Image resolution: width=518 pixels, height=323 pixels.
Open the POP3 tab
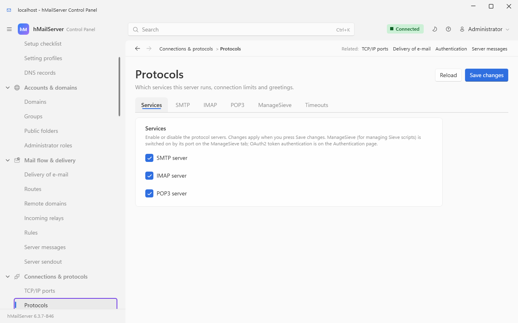238,105
